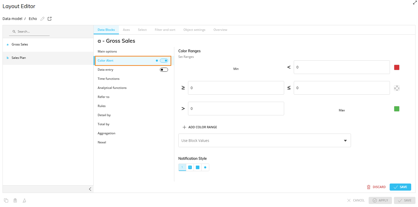The width and height of the screenshot is (418, 207).
Task: Pick the transparent checkered color swatch
Action: point(397,88)
